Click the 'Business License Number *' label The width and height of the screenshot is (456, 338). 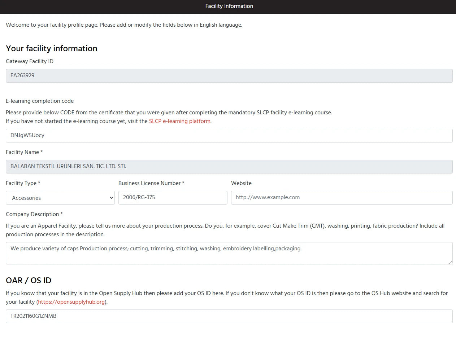pyautogui.click(x=151, y=183)
